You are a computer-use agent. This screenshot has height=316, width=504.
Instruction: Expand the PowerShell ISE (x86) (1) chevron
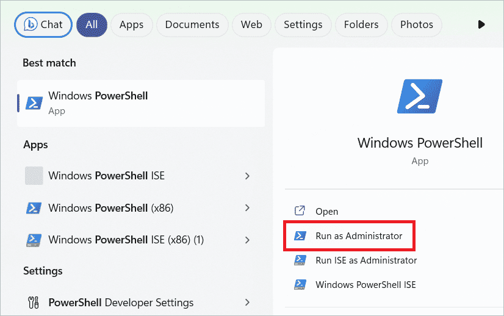[x=247, y=240]
